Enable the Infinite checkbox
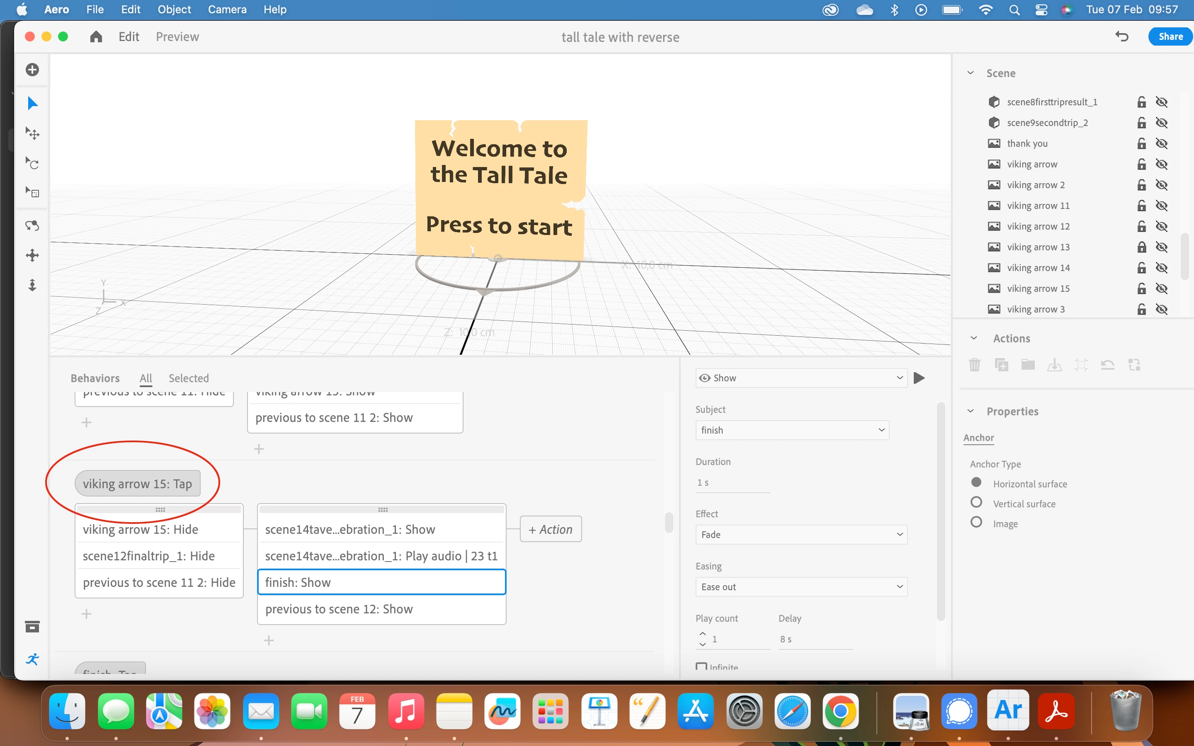1194x746 pixels. tap(701, 666)
